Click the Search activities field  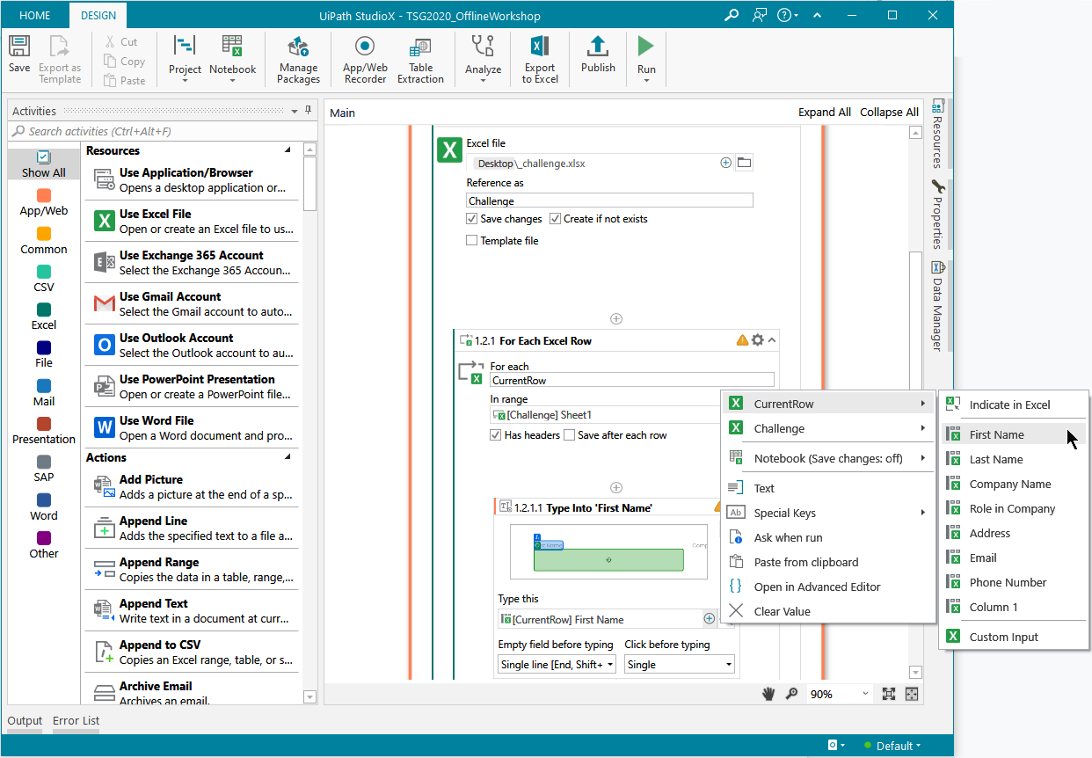(164, 131)
